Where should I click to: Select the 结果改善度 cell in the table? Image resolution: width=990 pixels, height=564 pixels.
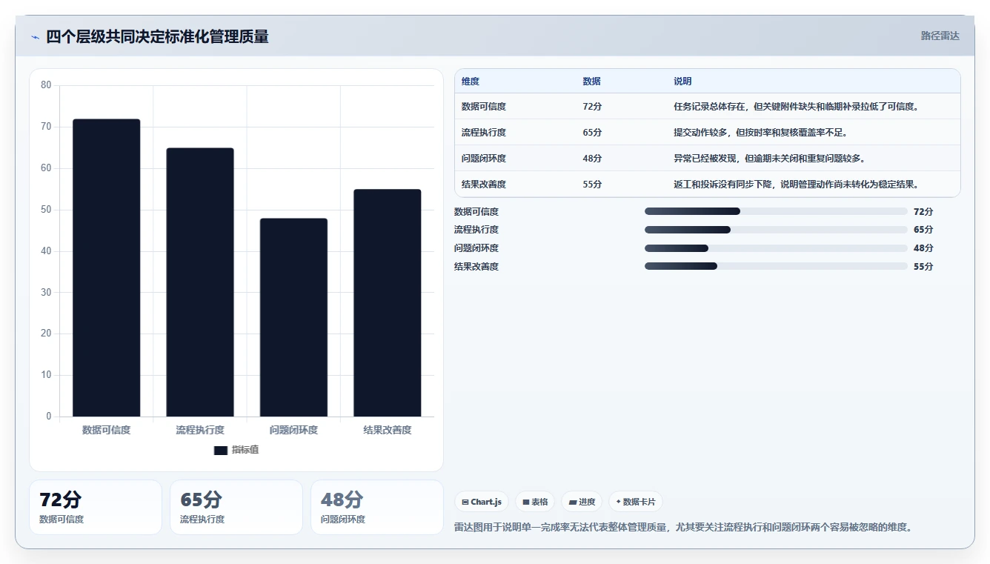484,185
